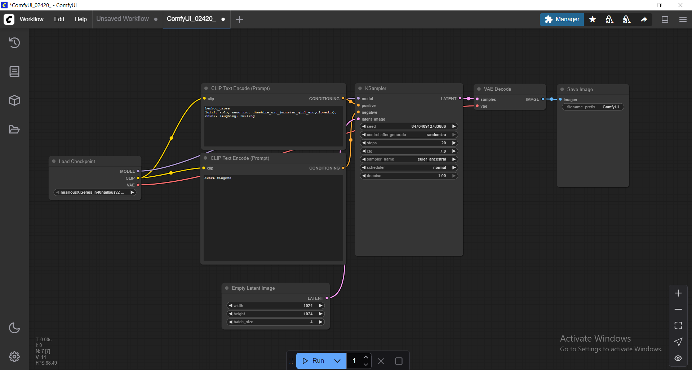Switch to the Unsaved Workflow tab
Image resolution: width=692 pixels, height=370 pixels.
[x=123, y=19]
